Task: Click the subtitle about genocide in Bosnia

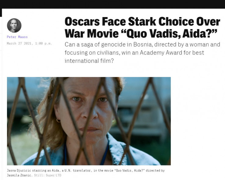Action: click(x=142, y=53)
